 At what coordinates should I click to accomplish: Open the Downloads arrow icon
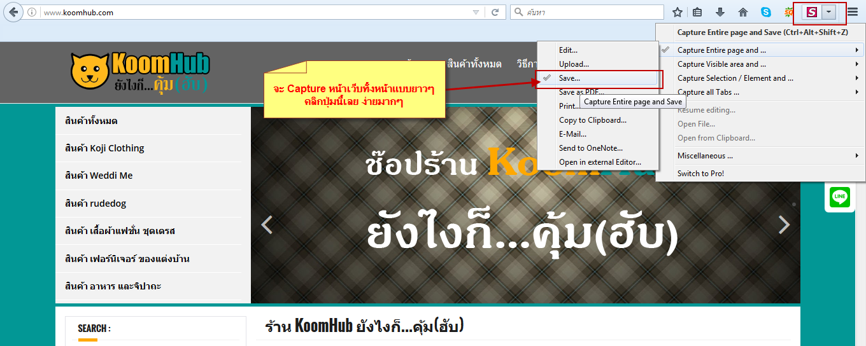pyautogui.click(x=720, y=12)
